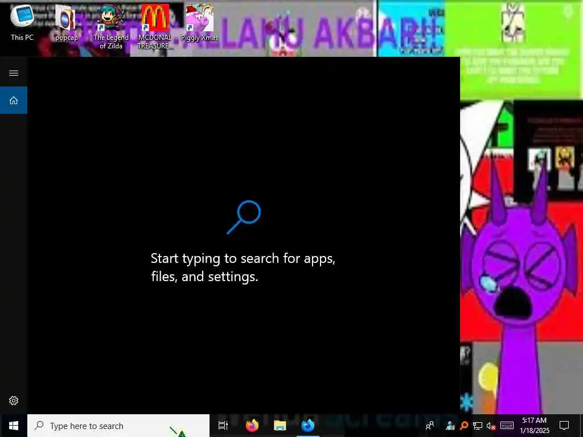Select the MCDONAL TREASURE desktop shortcut

pos(155,27)
